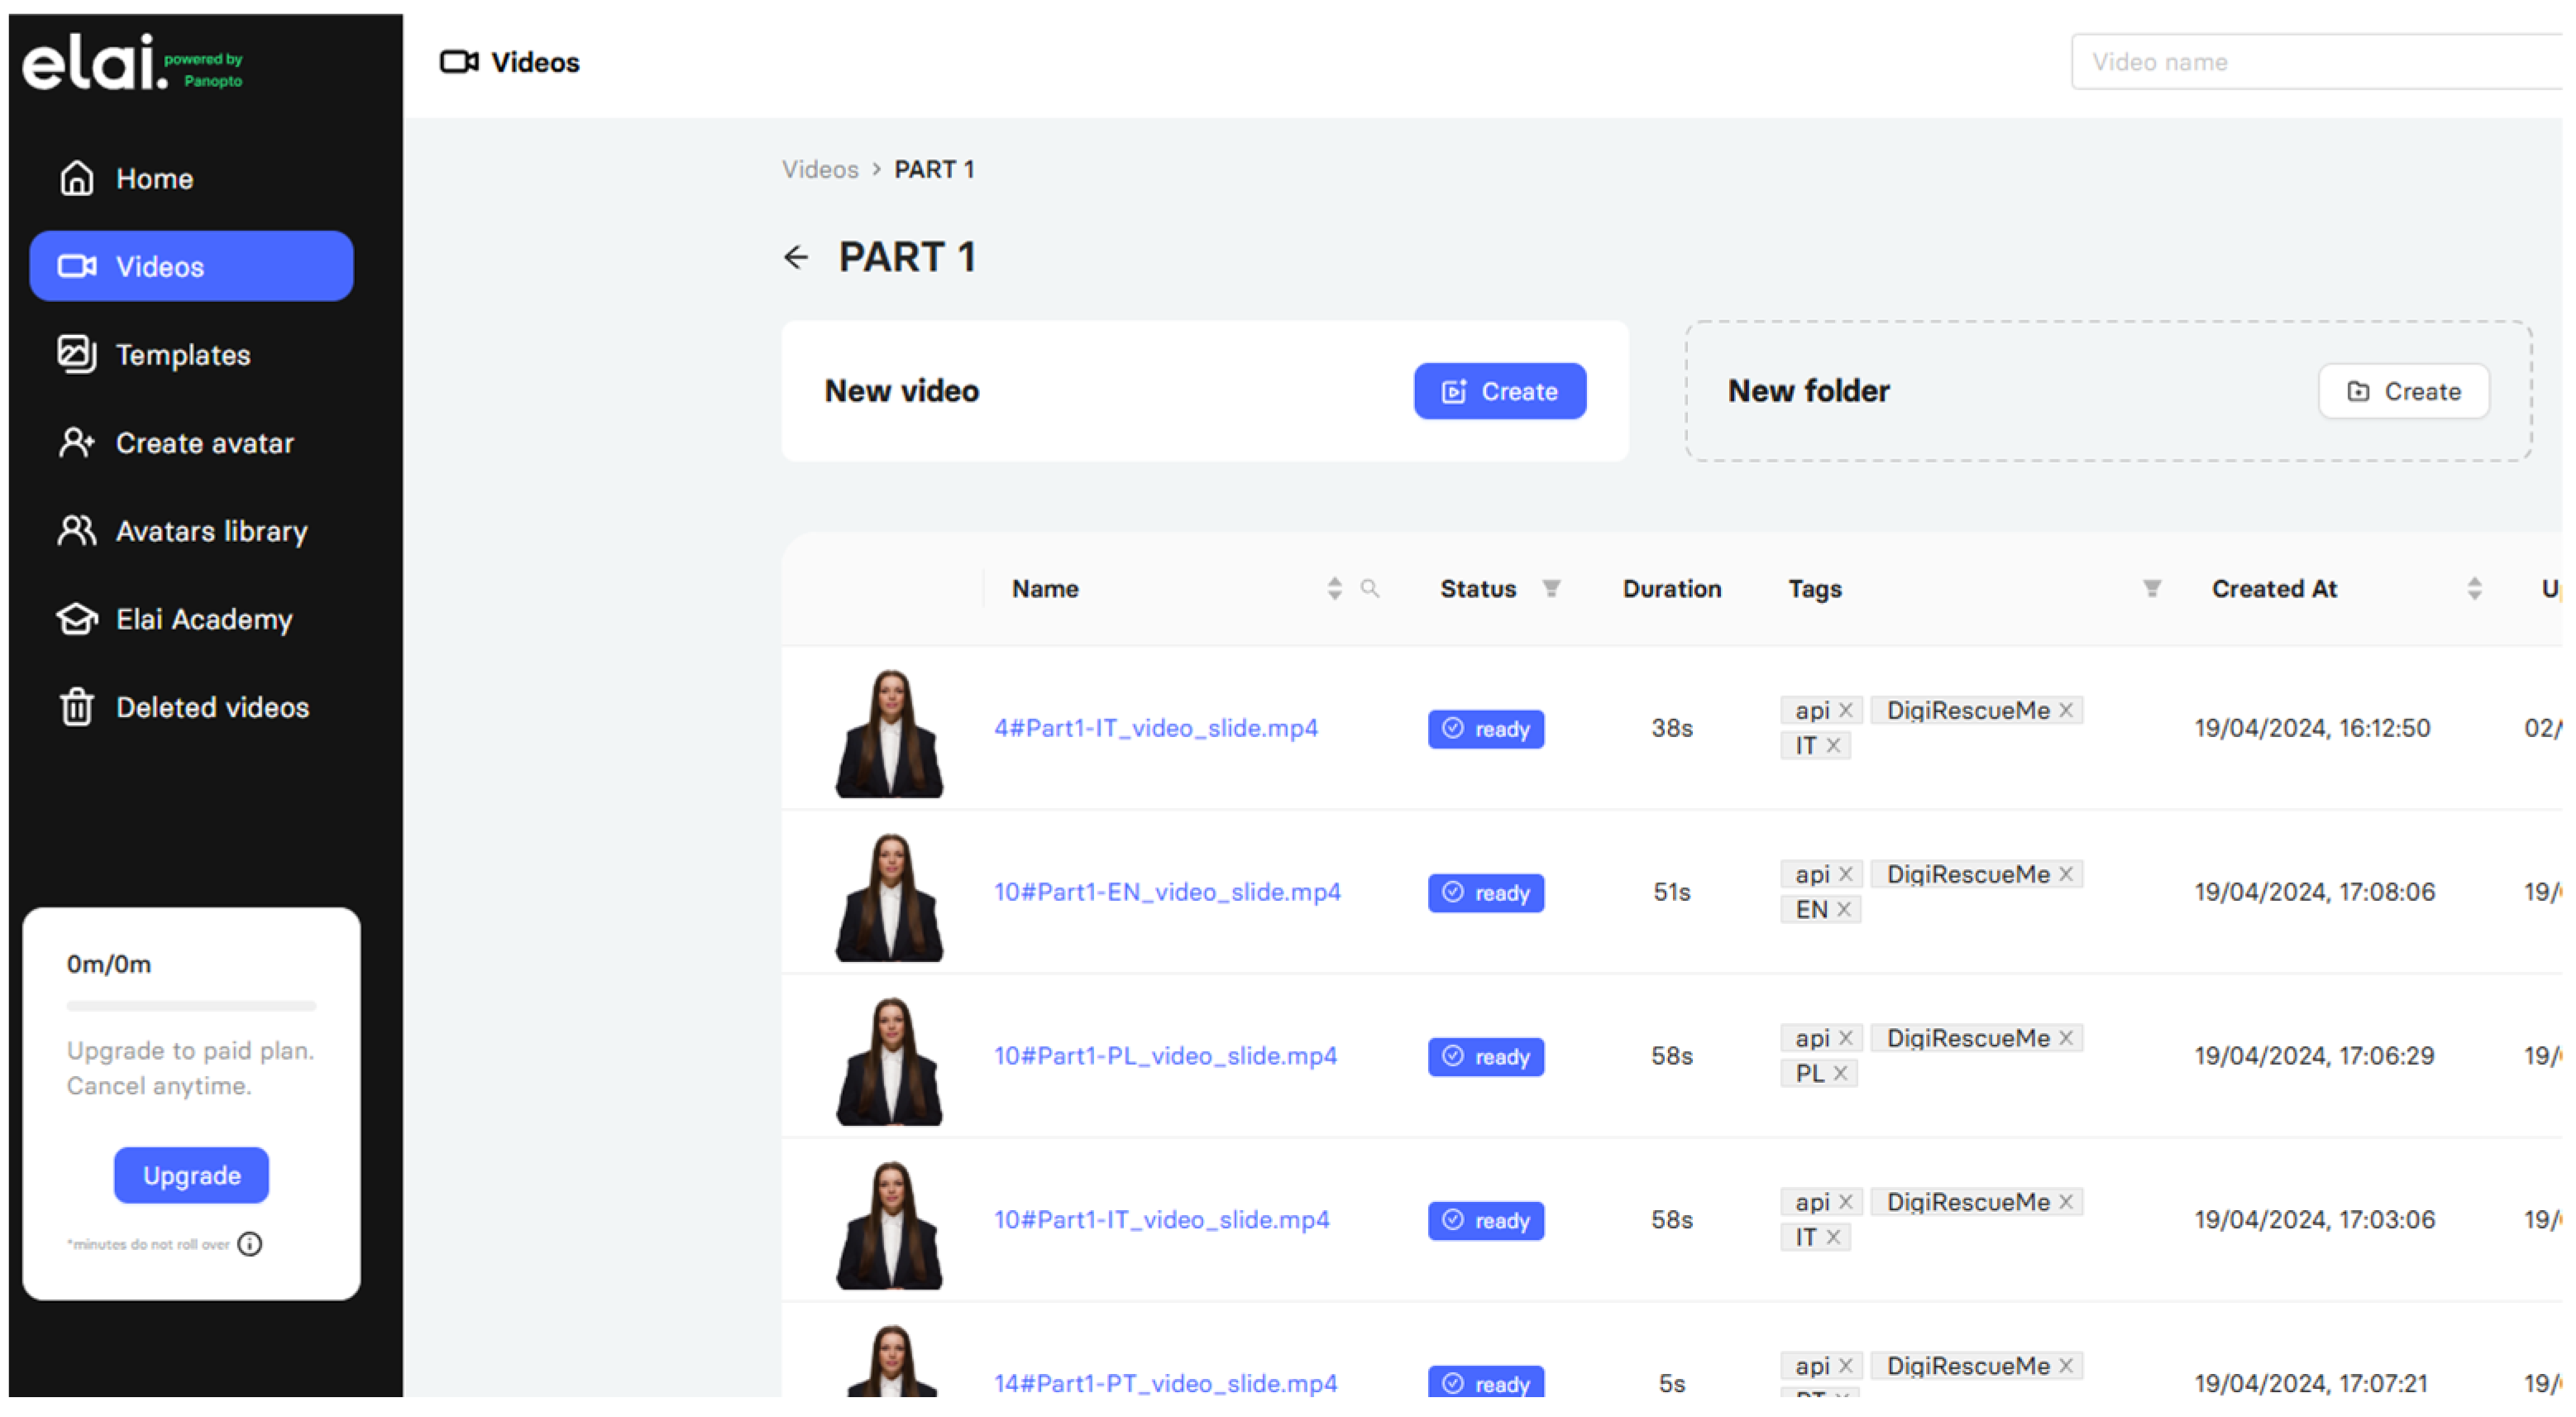Remove DigiRescueMe tag on 10#Part1-EN video

click(x=2066, y=874)
